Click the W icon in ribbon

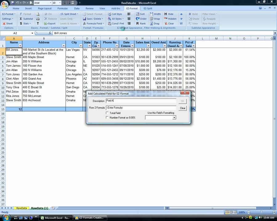pos(181,23)
